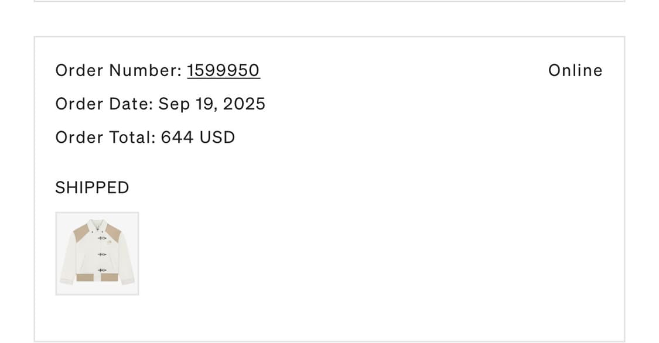This screenshot has width=659, height=343.
Task: Click the USD currency text
Action: (x=217, y=138)
